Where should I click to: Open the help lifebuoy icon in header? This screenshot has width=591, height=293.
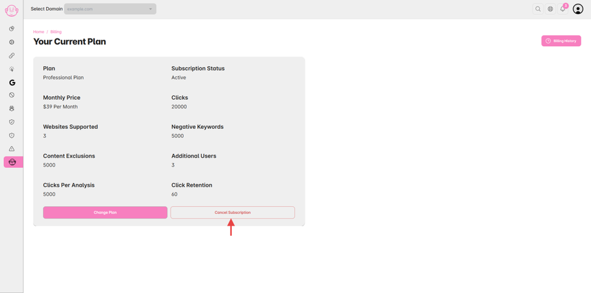[x=551, y=9]
